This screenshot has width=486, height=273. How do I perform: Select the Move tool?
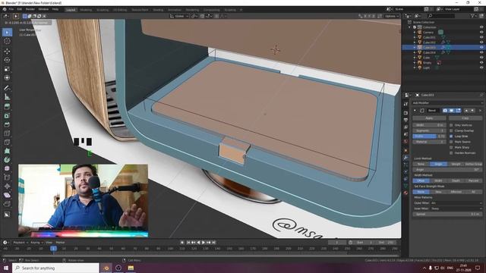(7, 51)
